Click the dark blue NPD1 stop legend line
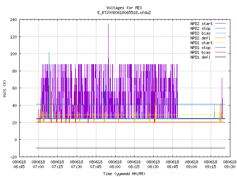 coord(221,48)
